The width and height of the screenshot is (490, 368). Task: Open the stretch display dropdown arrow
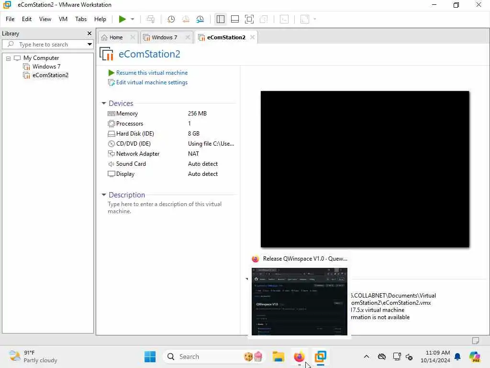coord(315,19)
